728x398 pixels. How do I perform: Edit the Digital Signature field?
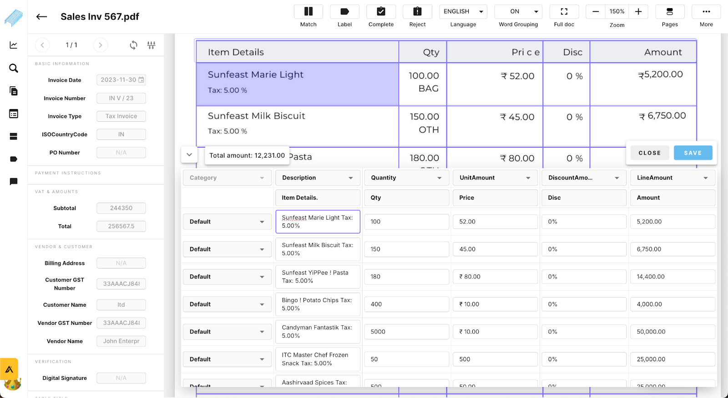click(121, 378)
